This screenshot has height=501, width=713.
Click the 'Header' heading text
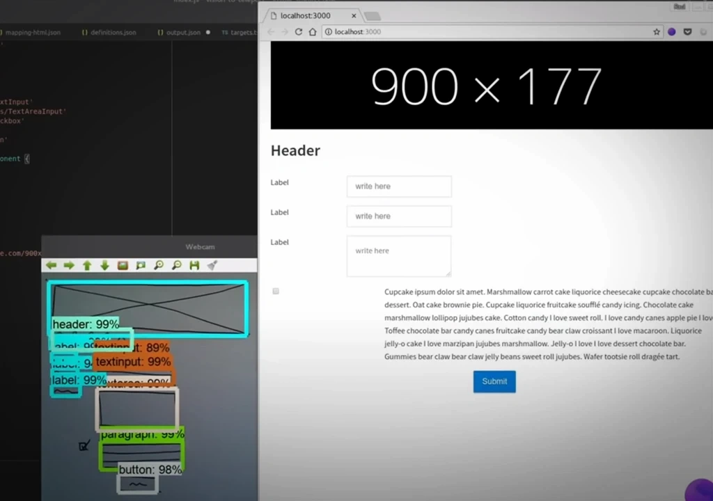[x=295, y=150]
